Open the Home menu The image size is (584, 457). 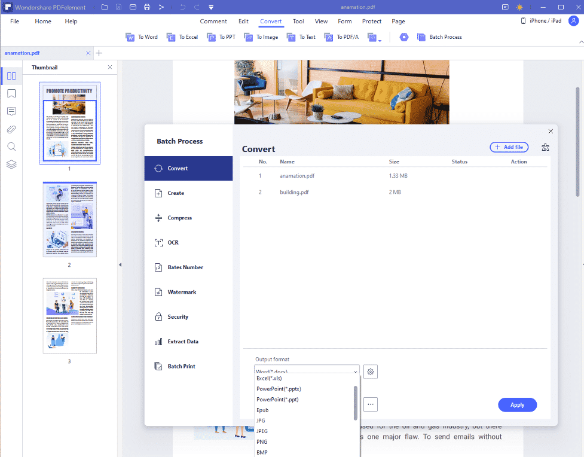tap(43, 22)
